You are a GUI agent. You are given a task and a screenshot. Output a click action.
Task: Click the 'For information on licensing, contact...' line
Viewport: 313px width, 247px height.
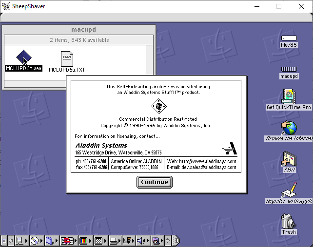(117, 136)
